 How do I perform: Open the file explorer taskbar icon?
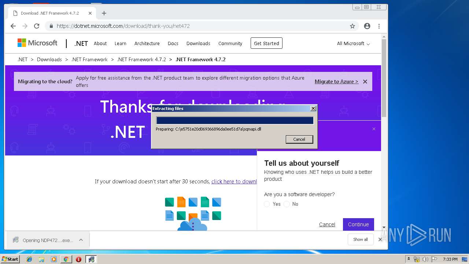tap(41, 259)
